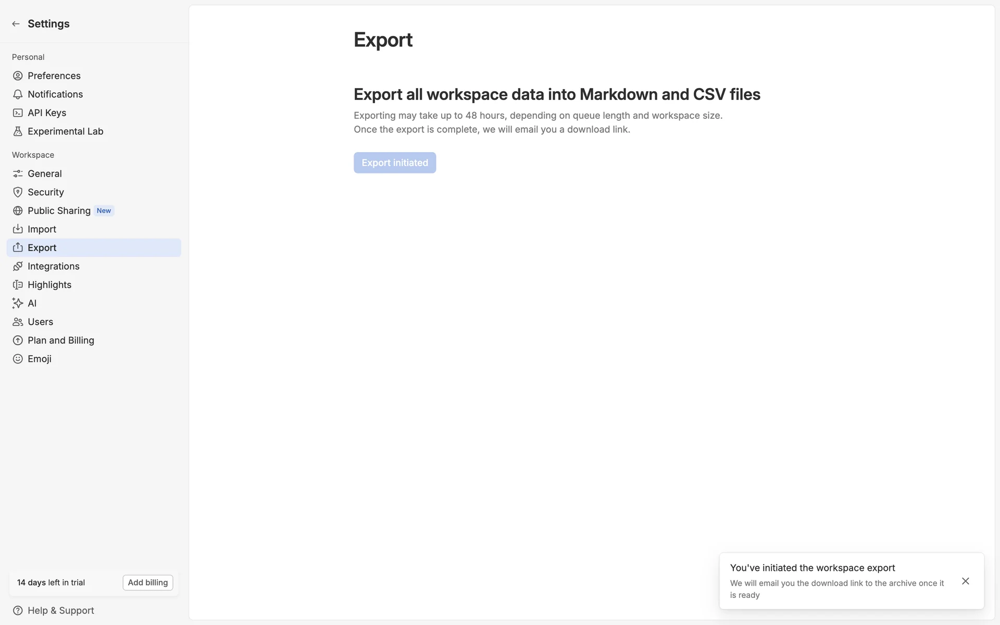Open General workspace settings

tap(45, 174)
